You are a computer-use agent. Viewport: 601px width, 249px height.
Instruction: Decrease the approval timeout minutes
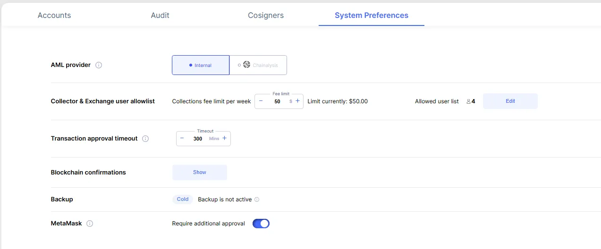click(x=182, y=138)
